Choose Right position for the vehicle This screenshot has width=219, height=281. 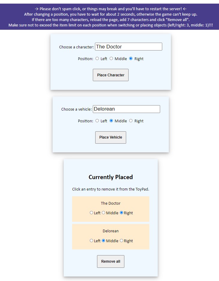pos(131,121)
